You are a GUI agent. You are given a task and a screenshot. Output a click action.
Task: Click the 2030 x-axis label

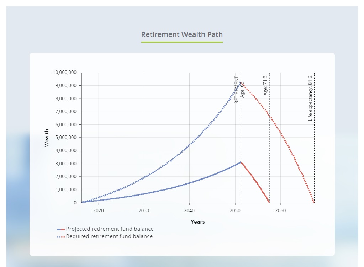point(144,210)
